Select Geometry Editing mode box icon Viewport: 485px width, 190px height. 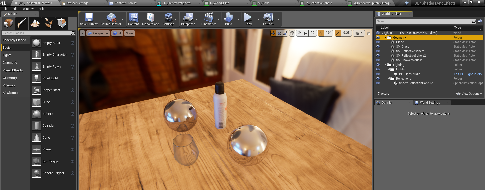pos(62,23)
